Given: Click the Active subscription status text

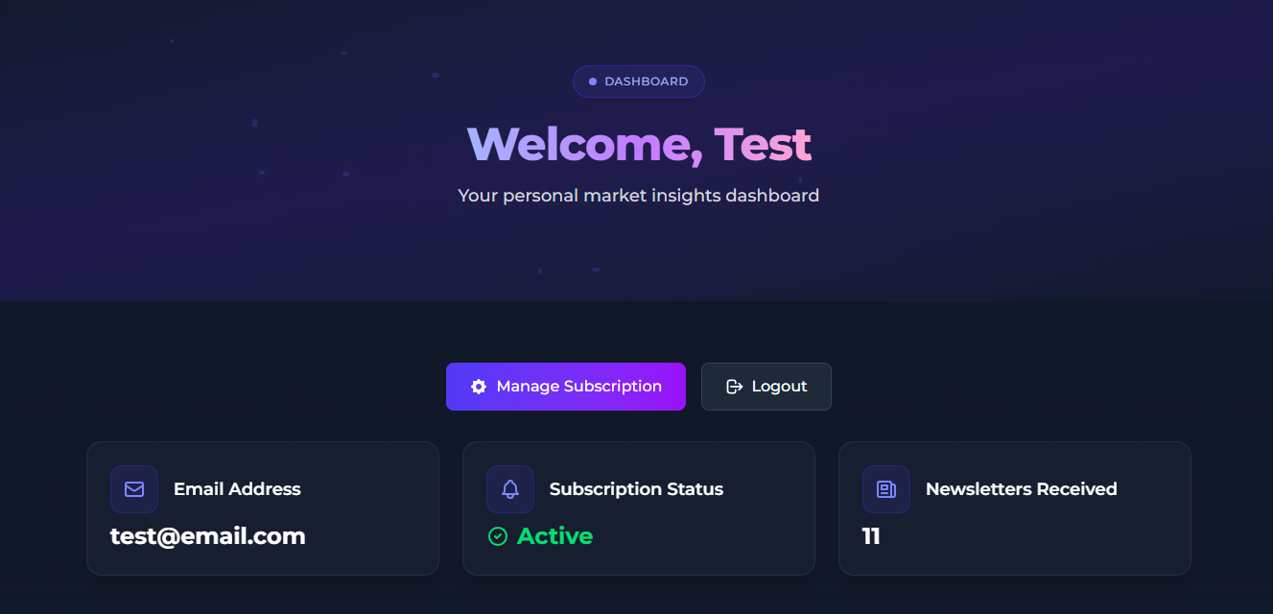Looking at the screenshot, I should [554, 536].
